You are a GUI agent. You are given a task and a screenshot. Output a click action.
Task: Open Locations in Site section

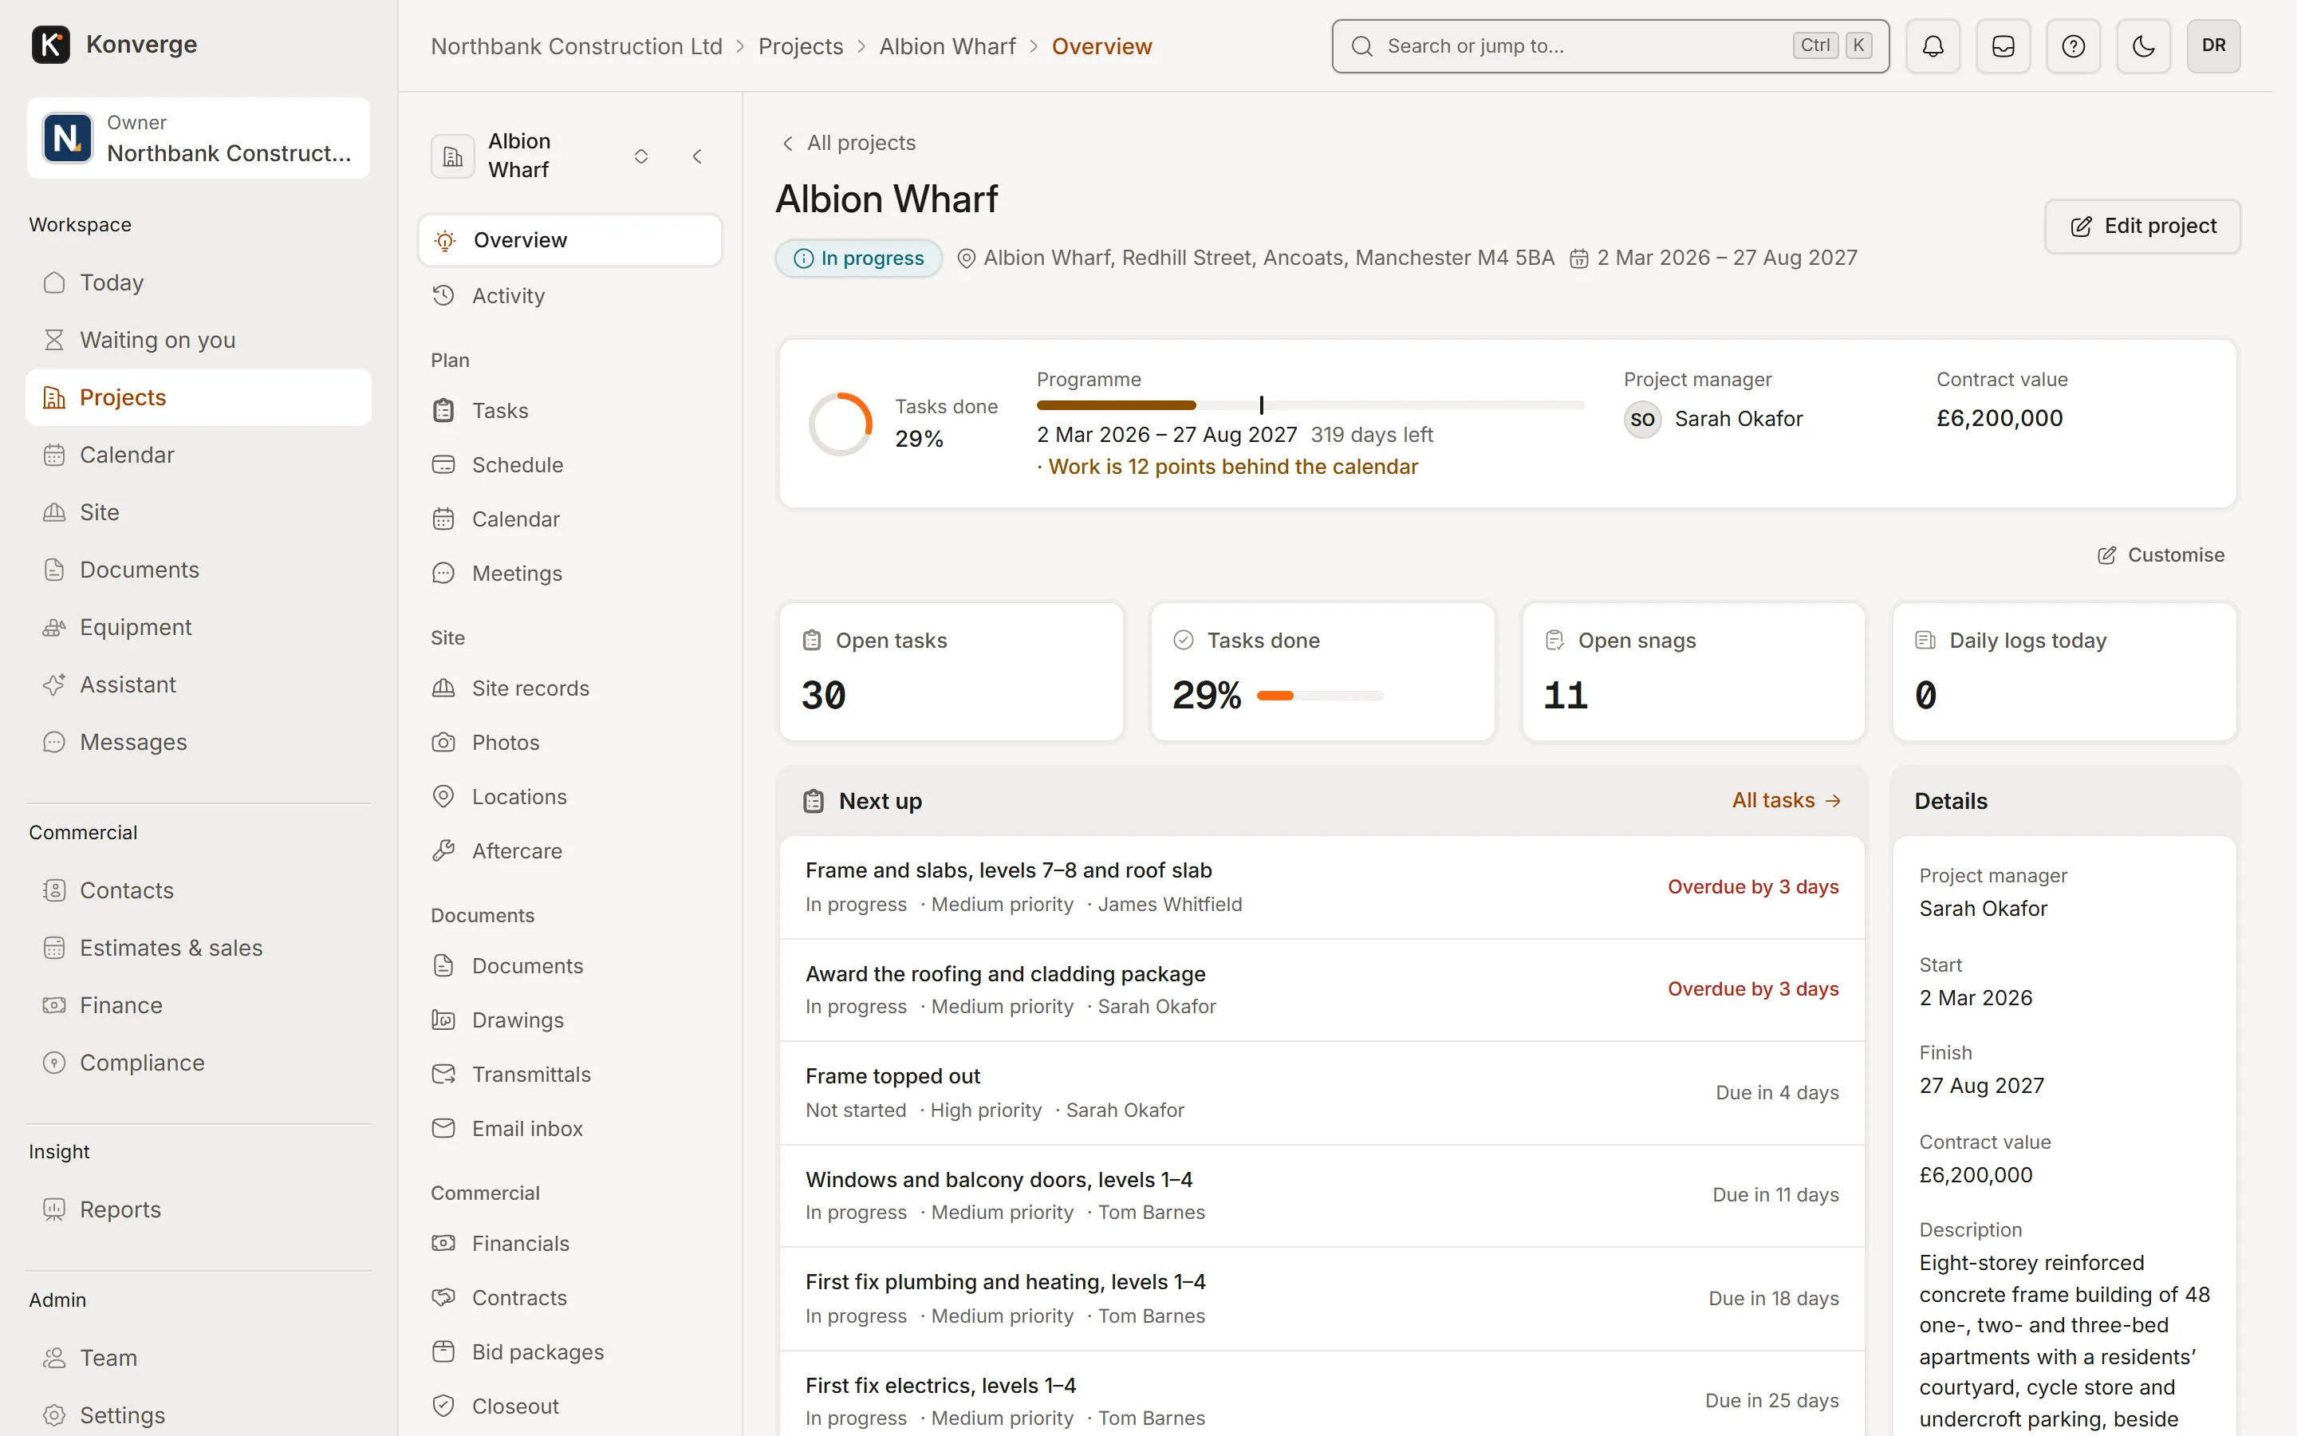coord(569,796)
